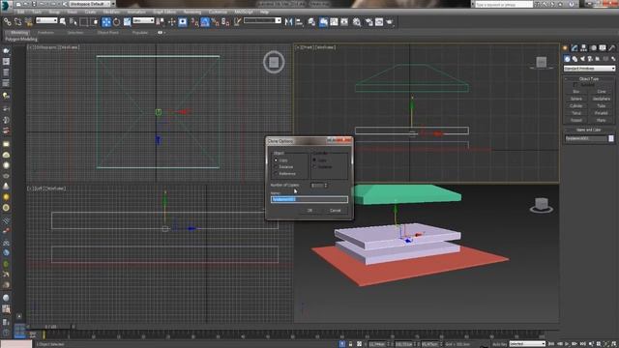Click the Render teapot icon

[x=390, y=22]
